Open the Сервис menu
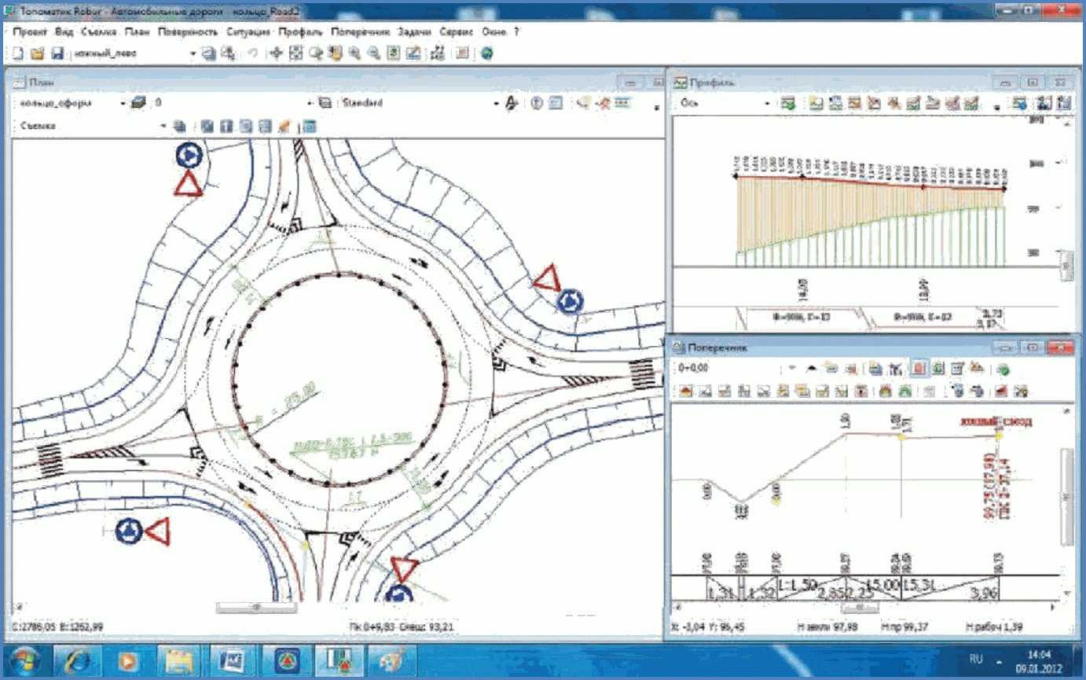The width and height of the screenshot is (1086, 680). pyautogui.click(x=455, y=32)
